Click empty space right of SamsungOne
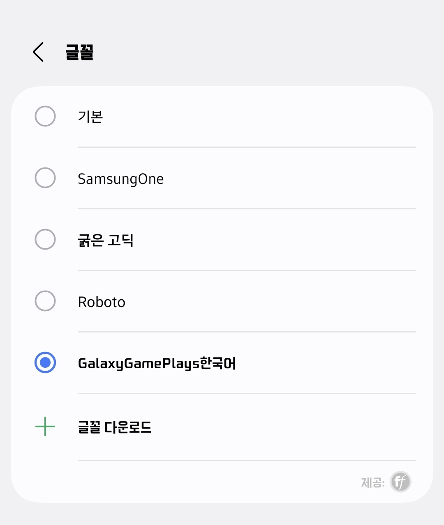This screenshot has height=525, width=444. (x=288, y=179)
